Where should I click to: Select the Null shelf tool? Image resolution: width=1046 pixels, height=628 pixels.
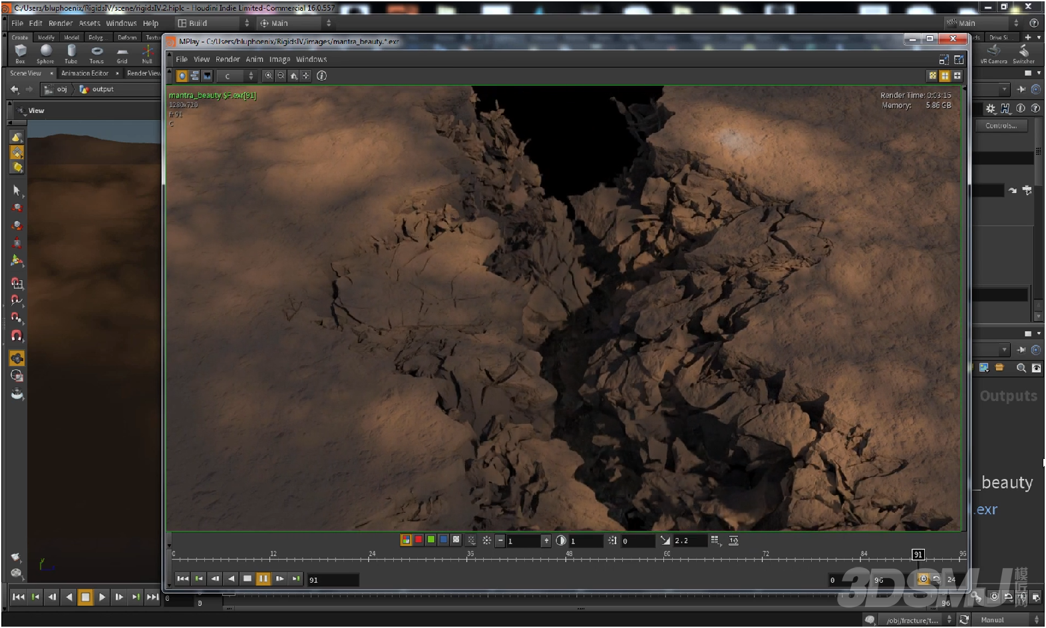click(x=148, y=53)
